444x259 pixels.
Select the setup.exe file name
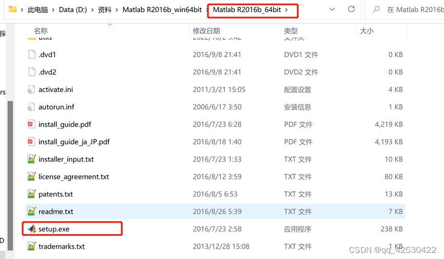(x=54, y=229)
